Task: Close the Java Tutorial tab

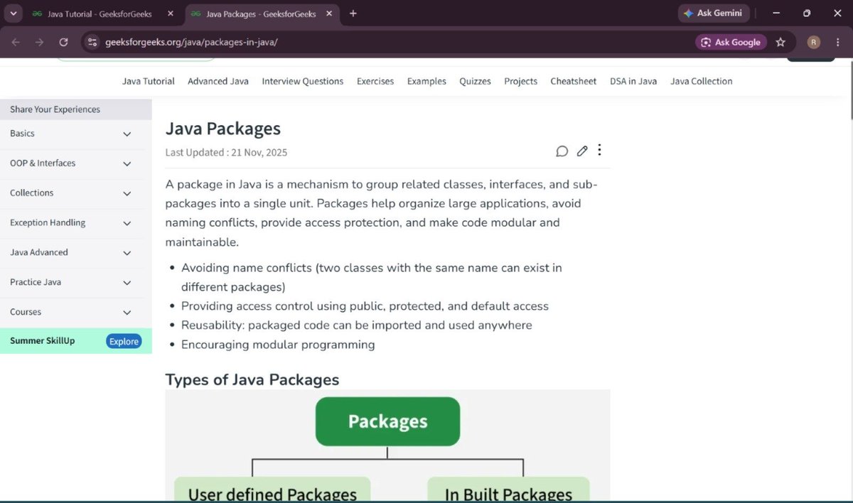Action: pyautogui.click(x=170, y=13)
